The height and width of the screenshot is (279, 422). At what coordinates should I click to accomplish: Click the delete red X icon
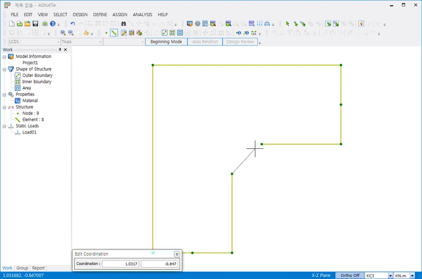pos(139,33)
